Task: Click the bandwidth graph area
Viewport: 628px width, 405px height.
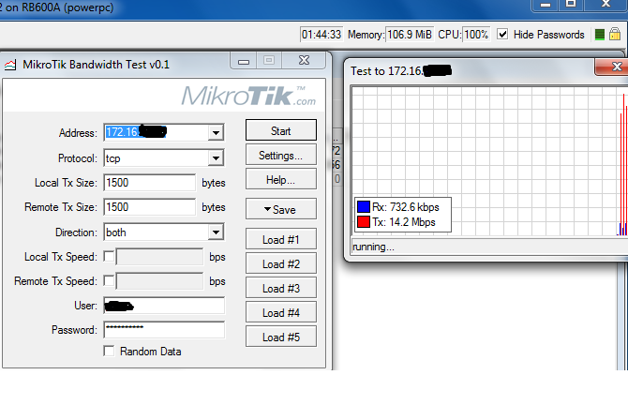Action: (x=489, y=161)
